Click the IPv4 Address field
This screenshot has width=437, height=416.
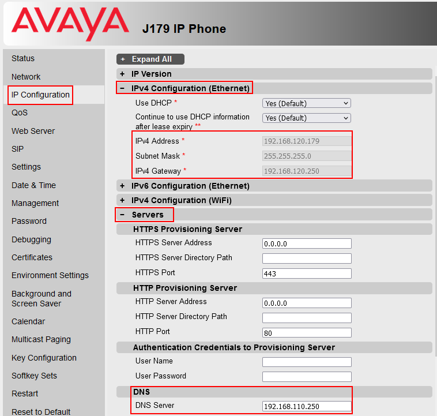pos(307,141)
